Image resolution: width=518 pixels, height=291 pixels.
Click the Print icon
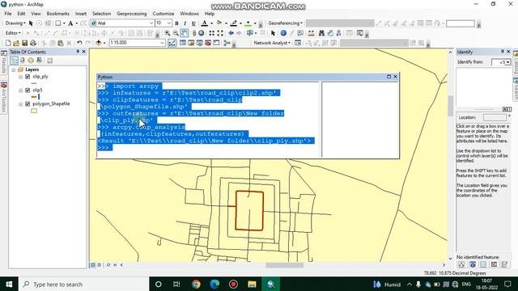[x=33, y=43]
